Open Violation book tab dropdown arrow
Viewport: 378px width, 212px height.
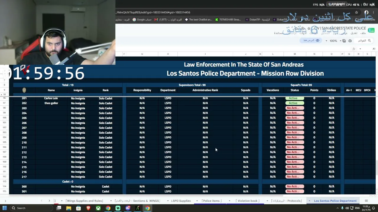click(229, 201)
